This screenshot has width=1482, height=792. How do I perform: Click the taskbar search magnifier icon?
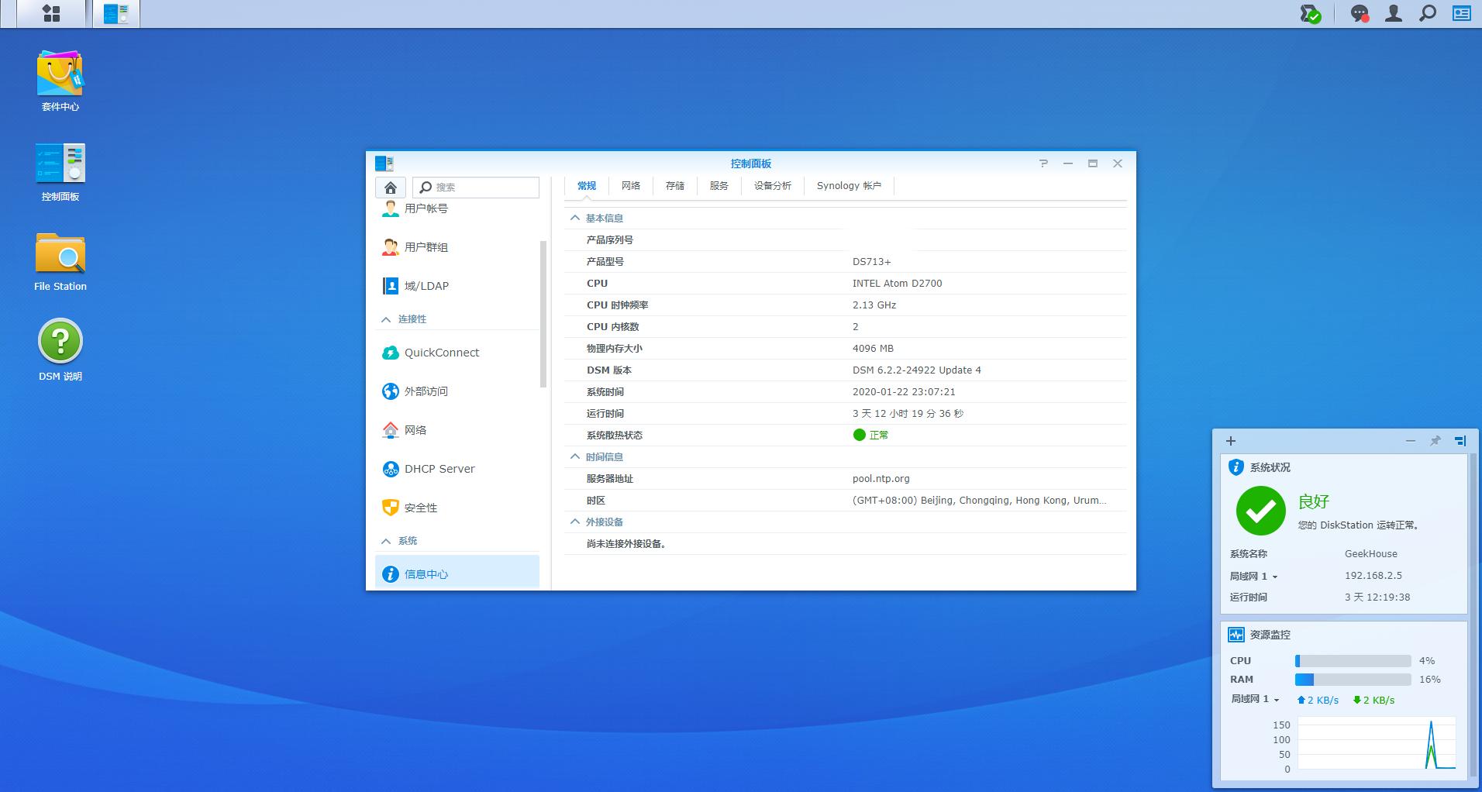coord(1427,13)
